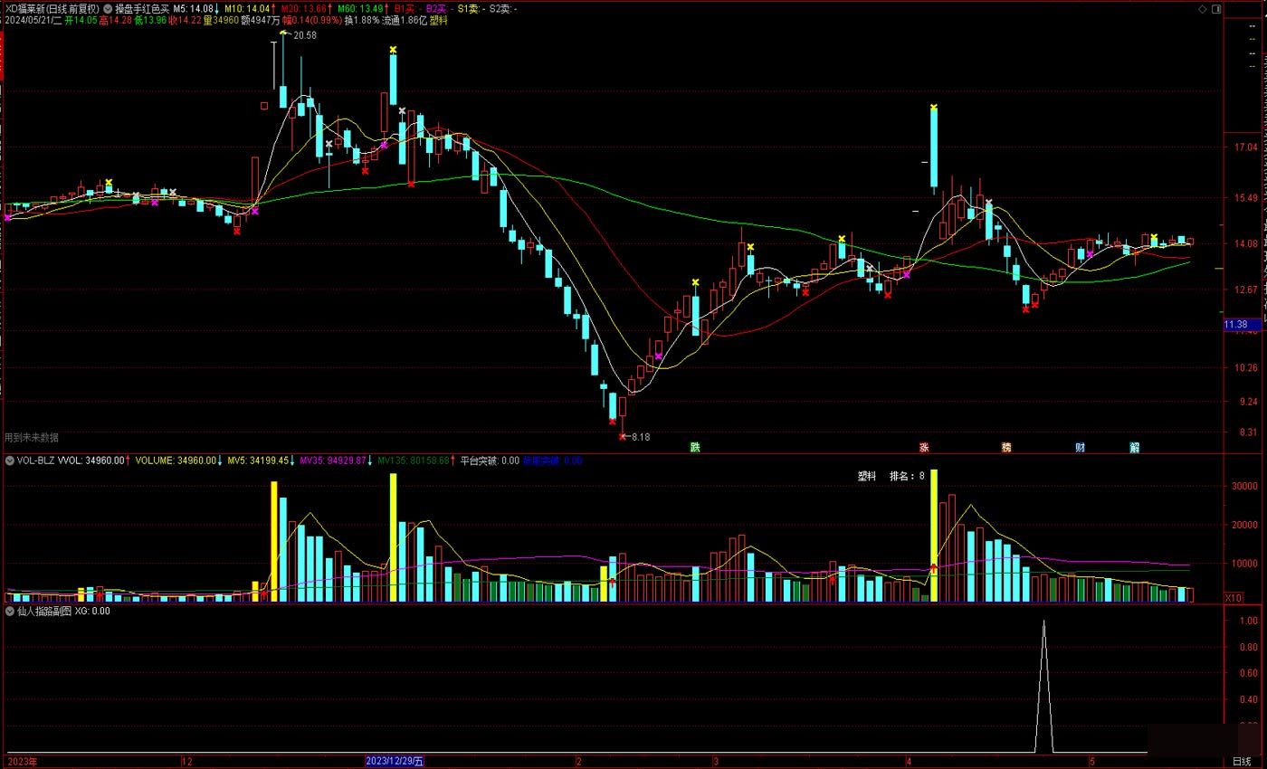The height and width of the screenshot is (769, 1267).
Task: Click the 额4947万 turnover amount
Action: pyautogui.click(x=261, y=20)
